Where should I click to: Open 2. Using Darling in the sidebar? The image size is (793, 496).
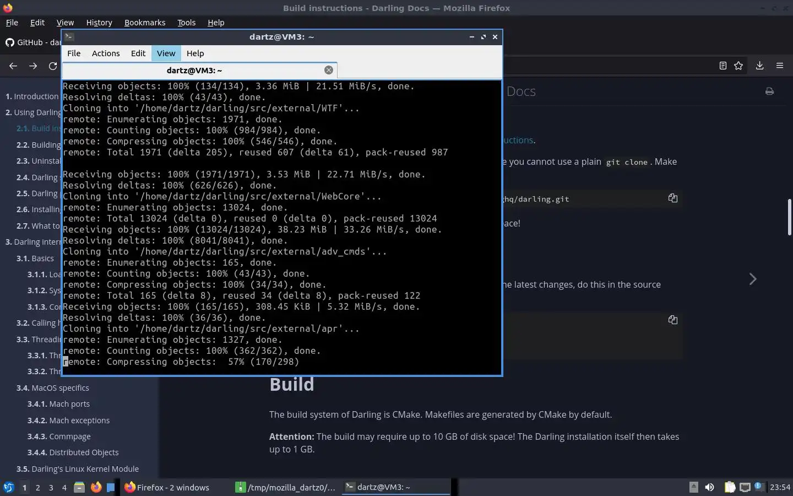tap(34, 112)
